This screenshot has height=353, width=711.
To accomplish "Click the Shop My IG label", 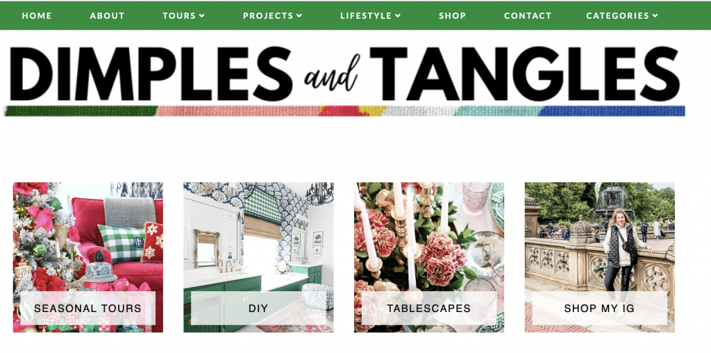I will pyautogui.click(x=599, y=309).
